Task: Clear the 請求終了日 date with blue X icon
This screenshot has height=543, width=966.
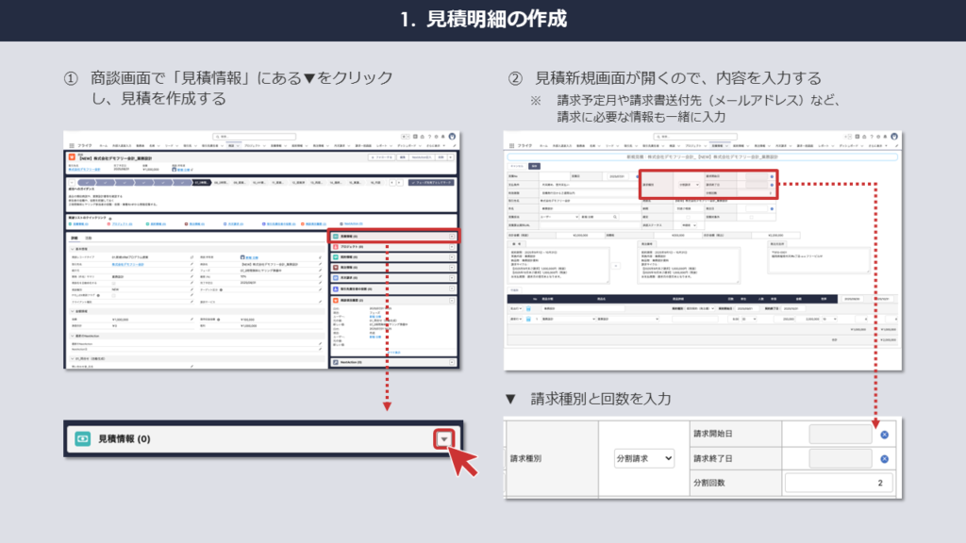Action: tap(885, 459)
